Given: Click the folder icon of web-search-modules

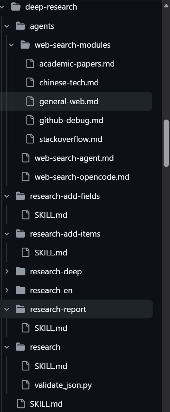Looking at the screenshot, I should tap(25, 45).
